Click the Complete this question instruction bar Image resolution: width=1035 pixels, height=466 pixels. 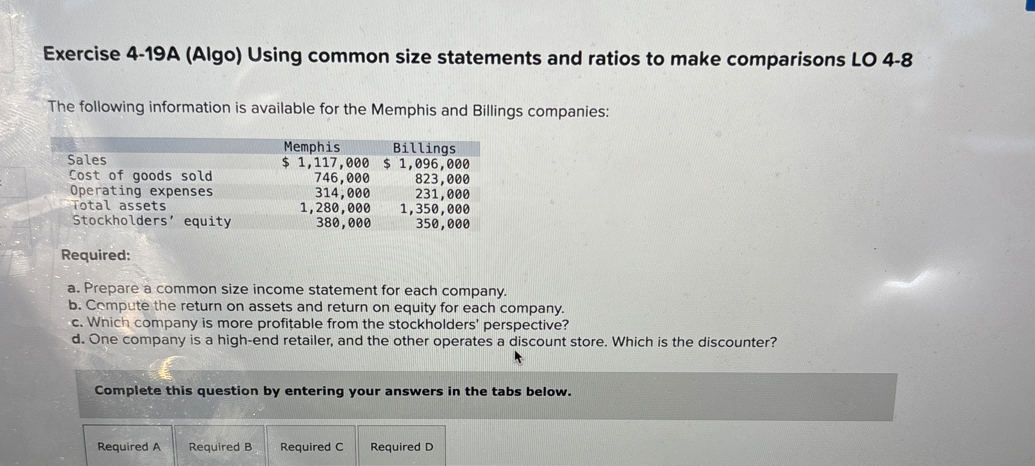click(333, 390)
